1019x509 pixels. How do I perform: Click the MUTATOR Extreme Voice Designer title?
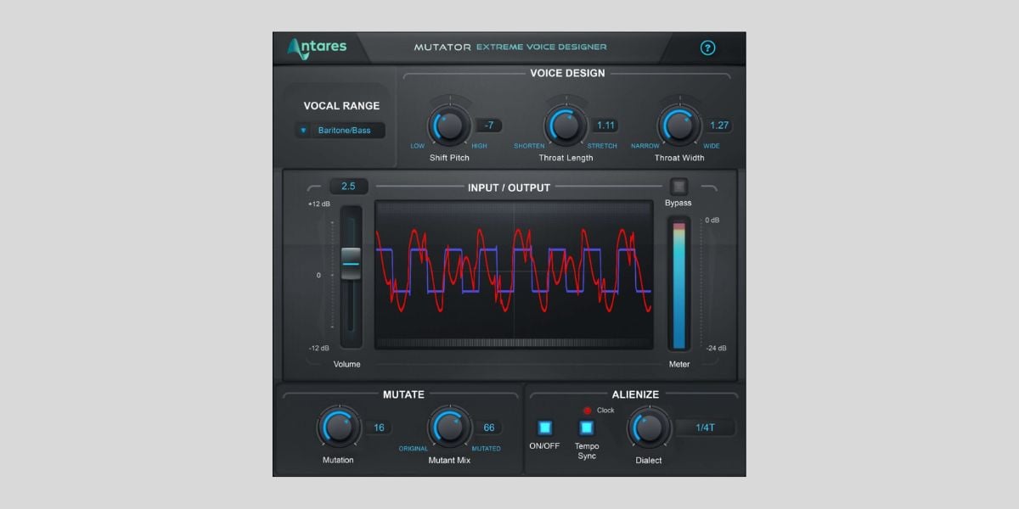point(510,48)
